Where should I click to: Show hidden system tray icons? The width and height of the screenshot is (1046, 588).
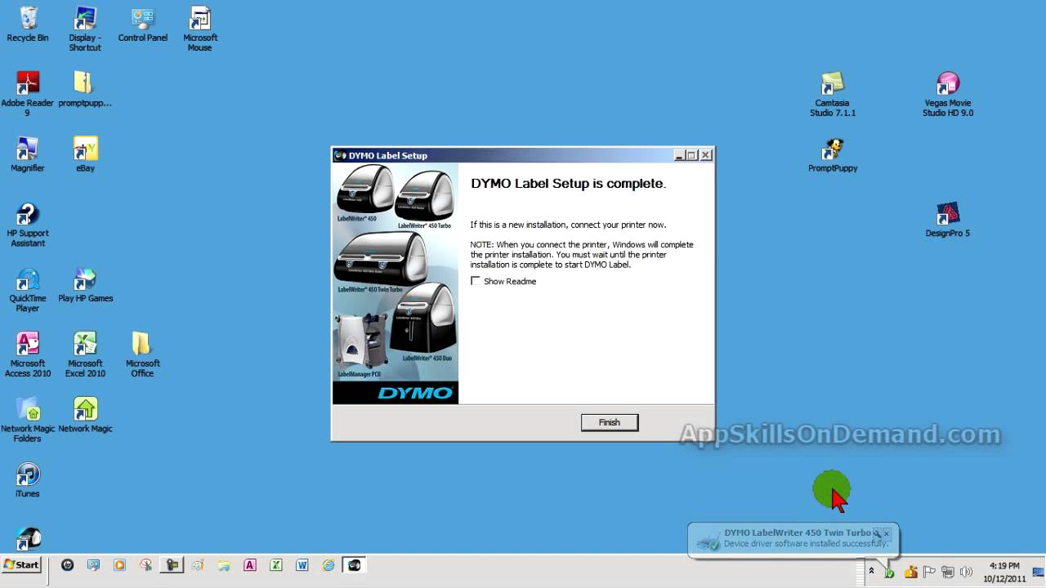coord(871,571)
